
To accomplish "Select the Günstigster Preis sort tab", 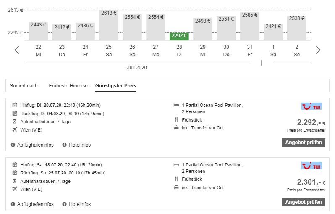I will coord(115,86).
